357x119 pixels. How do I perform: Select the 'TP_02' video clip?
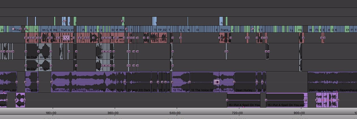coord(162,29)
